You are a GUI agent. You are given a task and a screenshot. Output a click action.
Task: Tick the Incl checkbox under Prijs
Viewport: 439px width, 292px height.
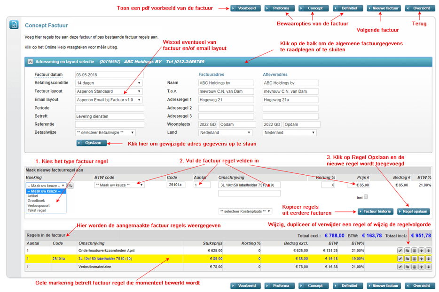coord(366,197)
